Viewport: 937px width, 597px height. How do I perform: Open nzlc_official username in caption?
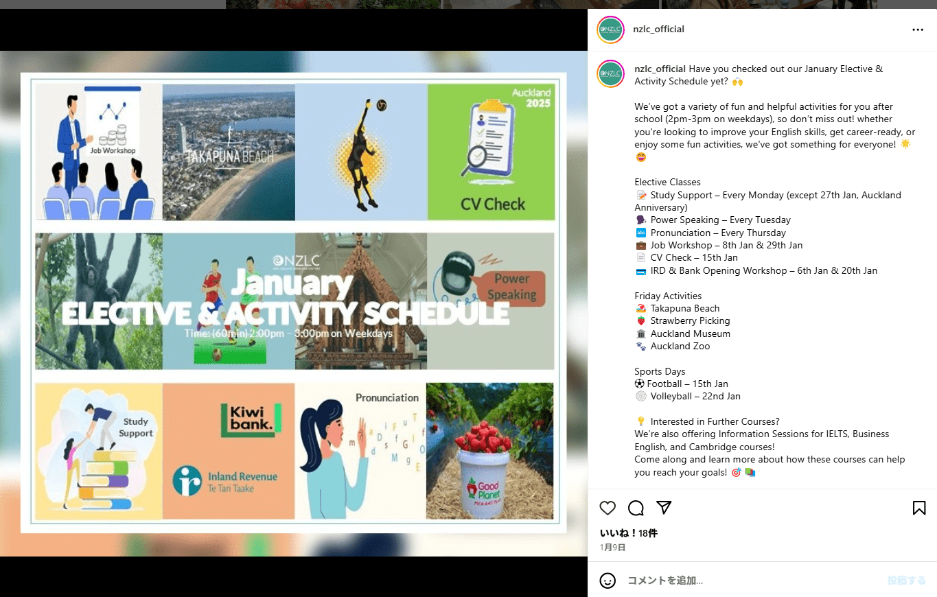click(x=660, y=69)
